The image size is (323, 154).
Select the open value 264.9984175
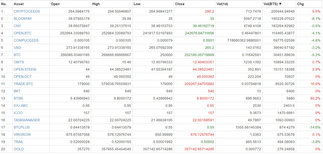point(79,11)
